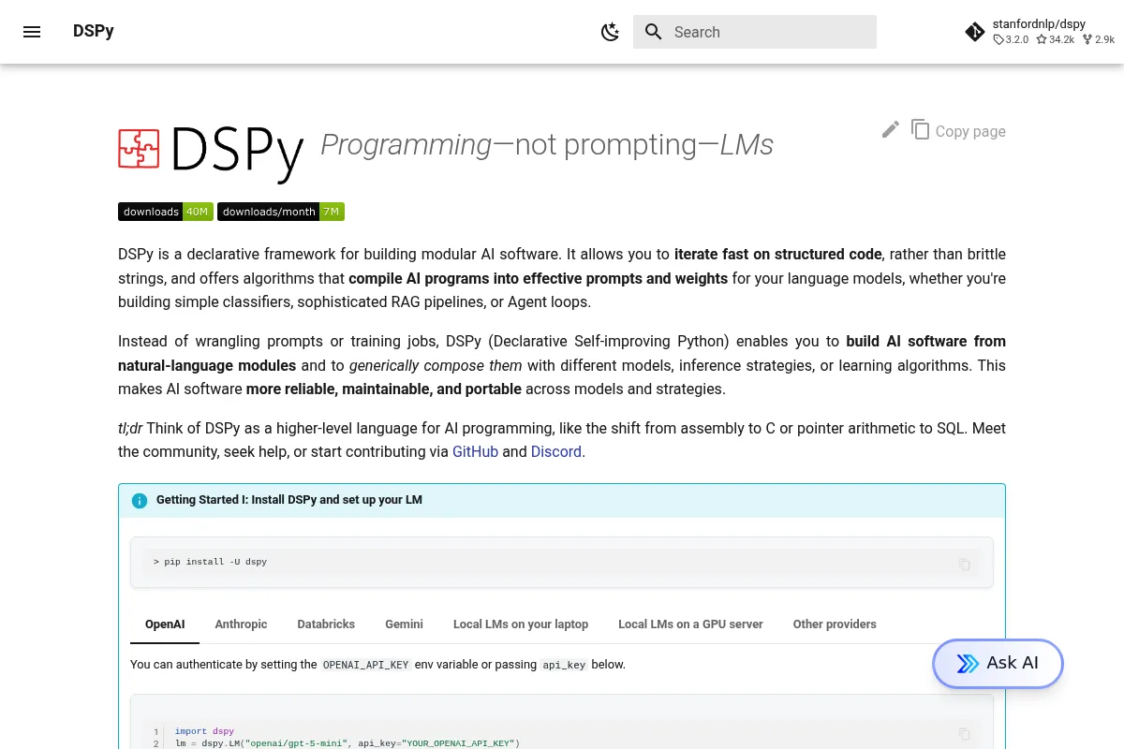Copy the pip install command
This screenshot has width=1124, height=749.
965,564
